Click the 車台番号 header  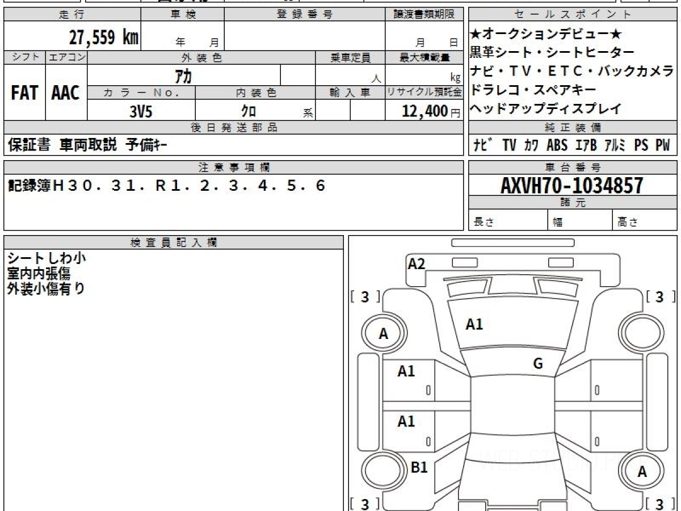[573, 167]
